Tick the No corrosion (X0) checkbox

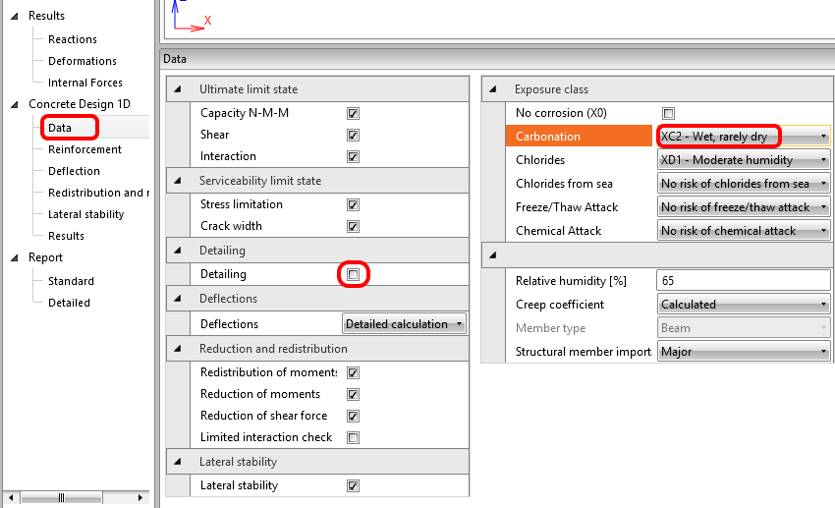[x=669, y=114]
